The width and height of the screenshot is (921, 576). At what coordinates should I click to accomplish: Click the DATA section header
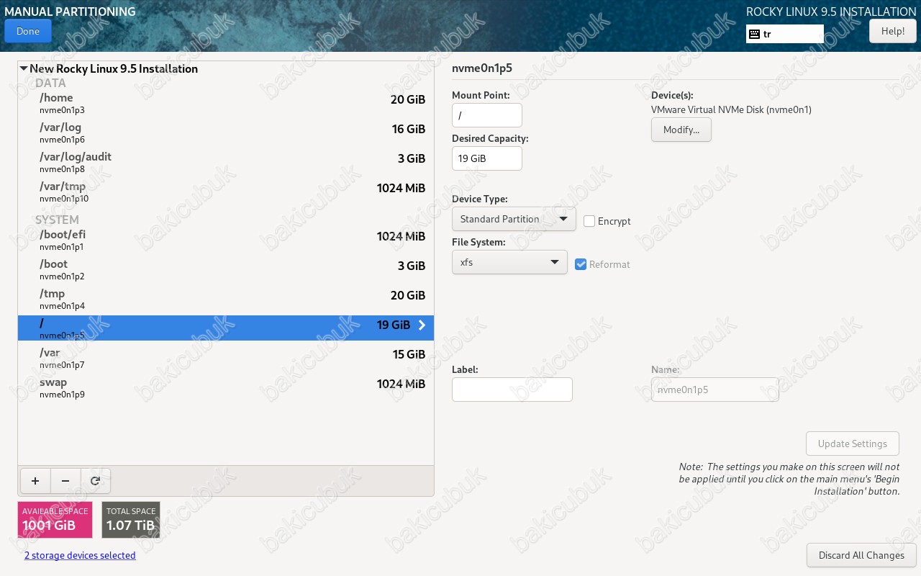[50, 83]
